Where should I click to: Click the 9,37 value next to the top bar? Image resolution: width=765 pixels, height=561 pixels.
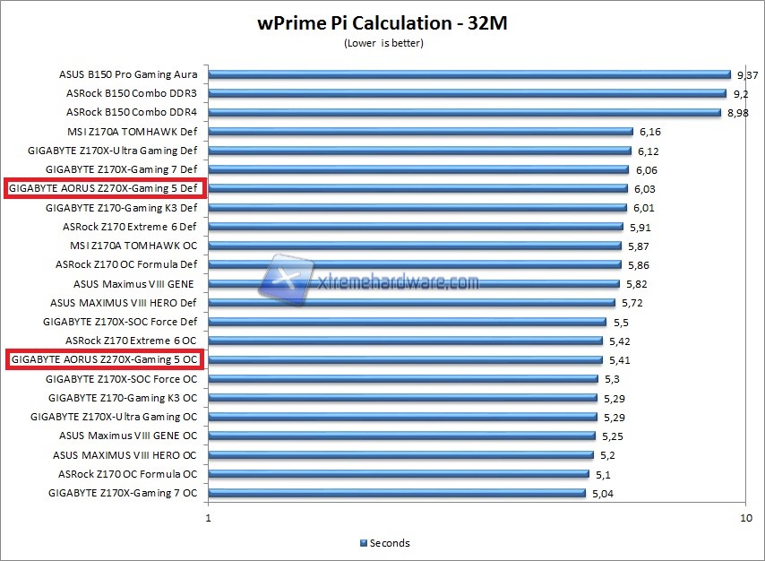[745, 73]
